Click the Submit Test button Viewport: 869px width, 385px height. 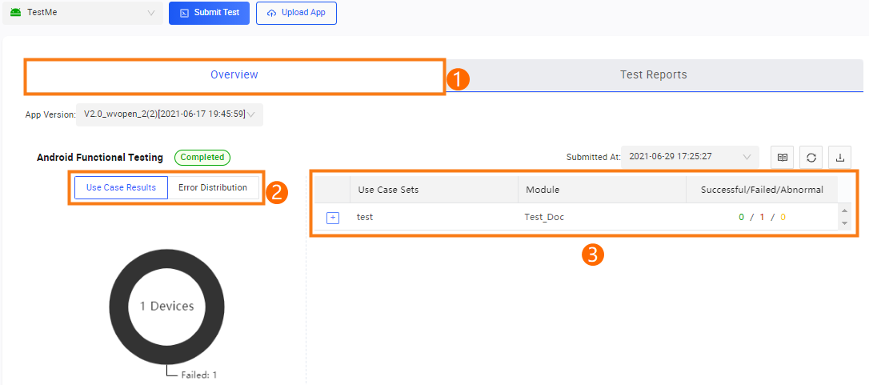click(209, 13)
